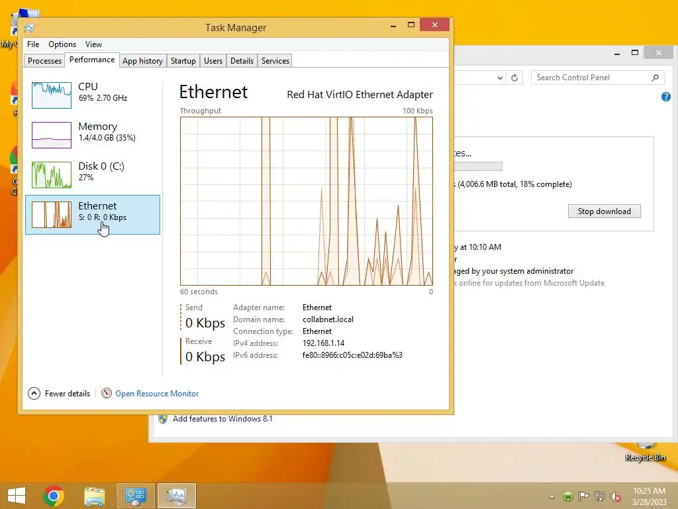678x509 pixels.
Task: Click Add features to Windows 8.1 link
Action: point(222,419)
